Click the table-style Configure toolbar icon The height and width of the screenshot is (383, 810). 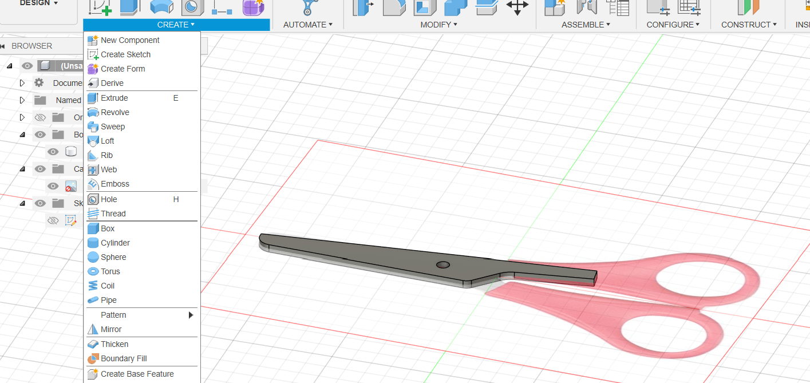click(689, 6)
